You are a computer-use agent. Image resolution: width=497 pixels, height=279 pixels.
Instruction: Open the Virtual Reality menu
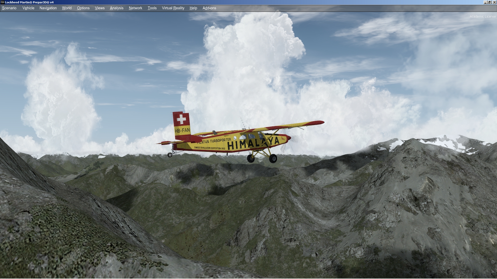click(x=173, y=8)
